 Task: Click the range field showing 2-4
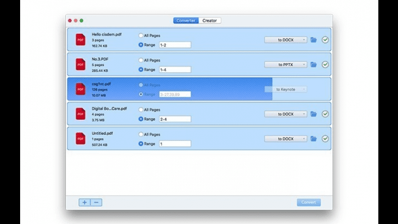(175, 119)
